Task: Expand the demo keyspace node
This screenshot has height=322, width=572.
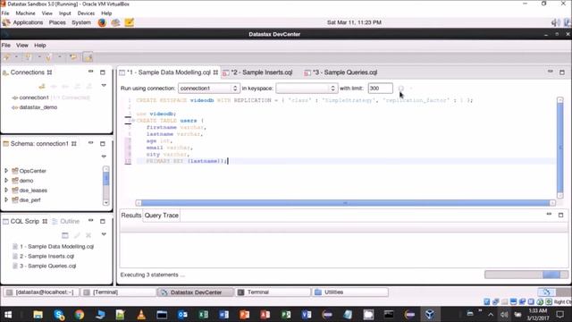Action: click(6, 181)
